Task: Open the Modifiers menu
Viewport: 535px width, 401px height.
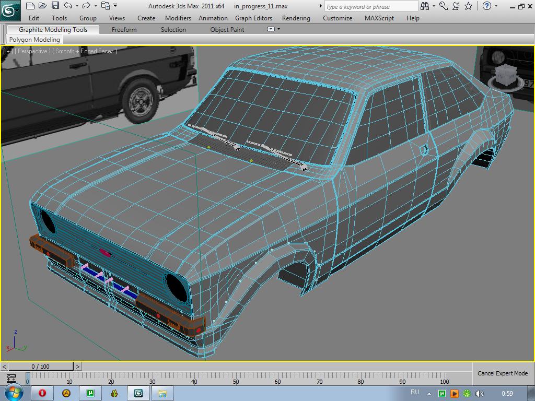Action: point(178,18)
